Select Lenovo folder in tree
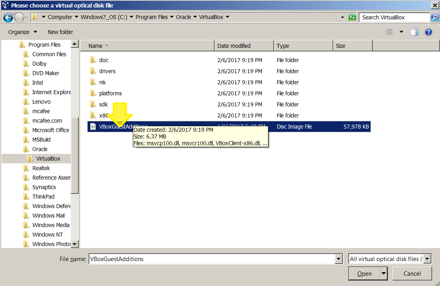The height and width of the screenshot is (286, 440). coord(41,102)
